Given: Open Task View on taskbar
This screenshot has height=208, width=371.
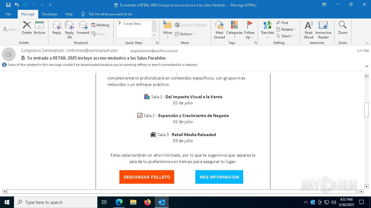Looking at the screenshot, I should (x=104, y=202).
